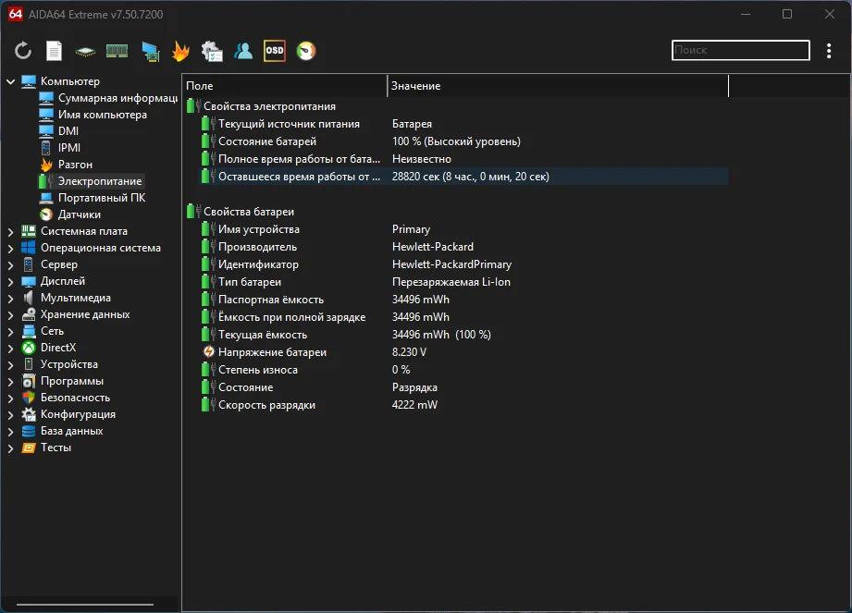Select the Безопасность shield icon
Image resolution: width=852 pixels, height=613 pixels.
click(29, 398)
